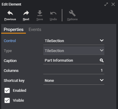Click the Next text label

pyautogui.click(x=26, y=19)
